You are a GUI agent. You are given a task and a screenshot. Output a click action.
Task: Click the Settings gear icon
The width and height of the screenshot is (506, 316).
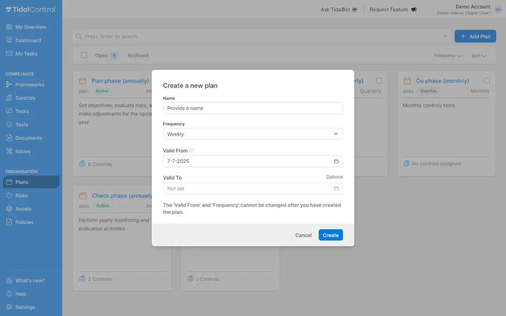[x=9, y=307]
